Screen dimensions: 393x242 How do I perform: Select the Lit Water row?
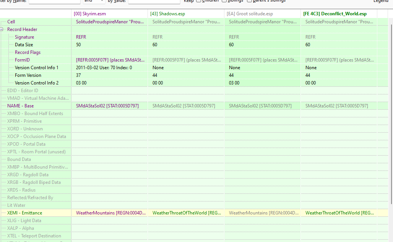pos(194,205)
